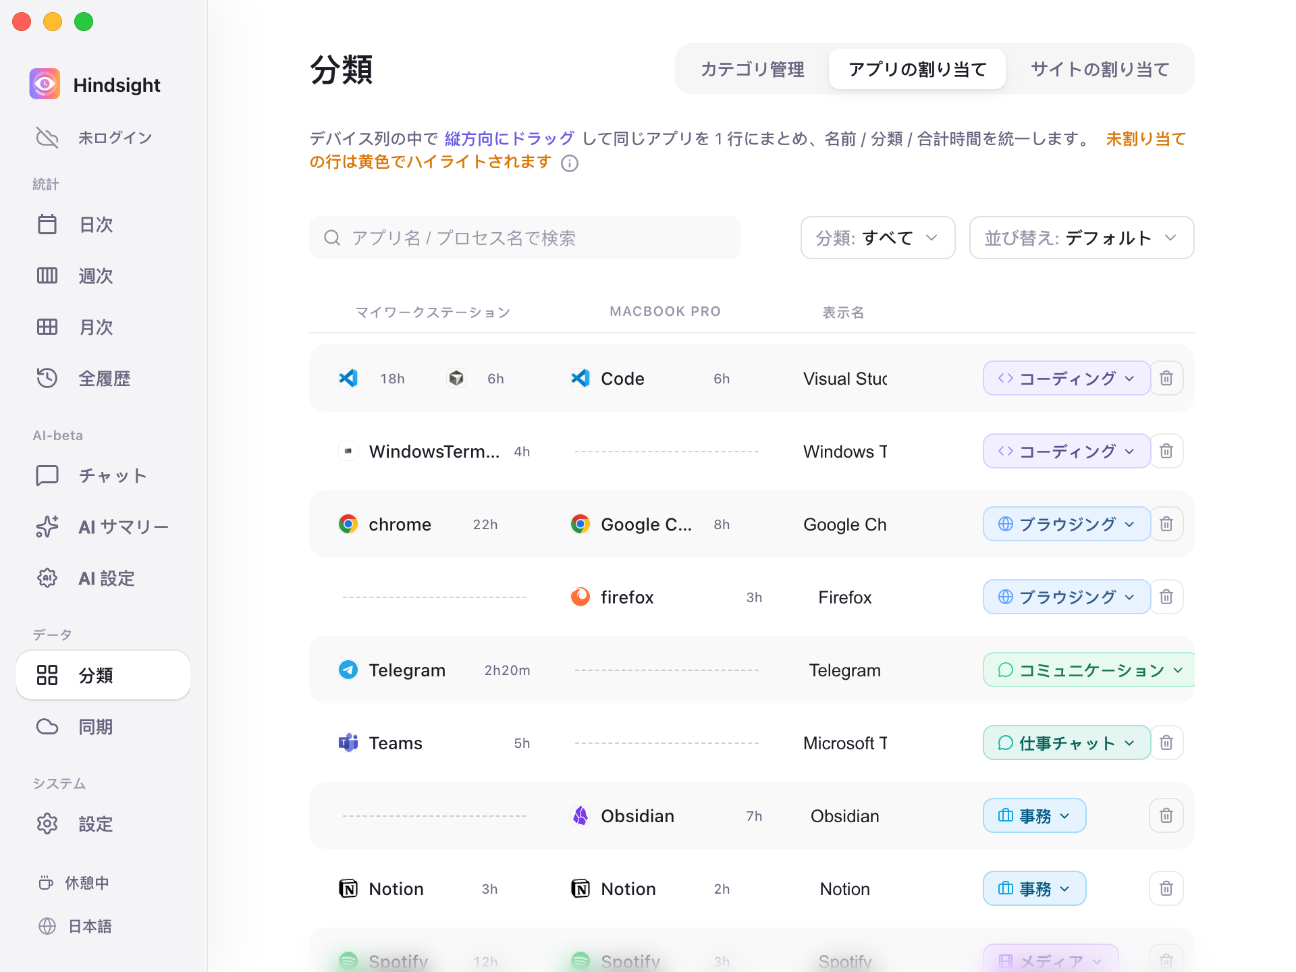The width and height of the screenshot is (1296, 972).
Task: Open 同期 sync page in sidebar
Action: pos(103,726)
